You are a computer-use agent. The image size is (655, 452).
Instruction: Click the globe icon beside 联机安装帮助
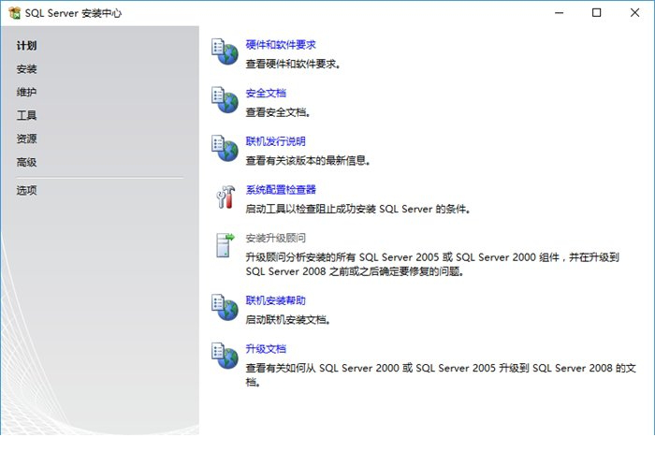pyautogui.click(x=225, y=308)
